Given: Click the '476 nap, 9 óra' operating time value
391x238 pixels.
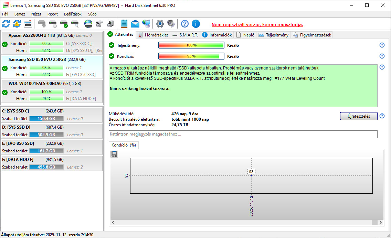Looking at the screenshot, I should 185,114.
